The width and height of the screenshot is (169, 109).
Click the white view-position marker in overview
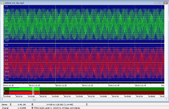[33, 91]
